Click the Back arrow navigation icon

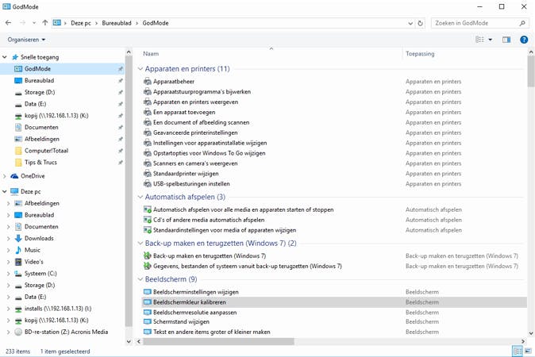8,23
